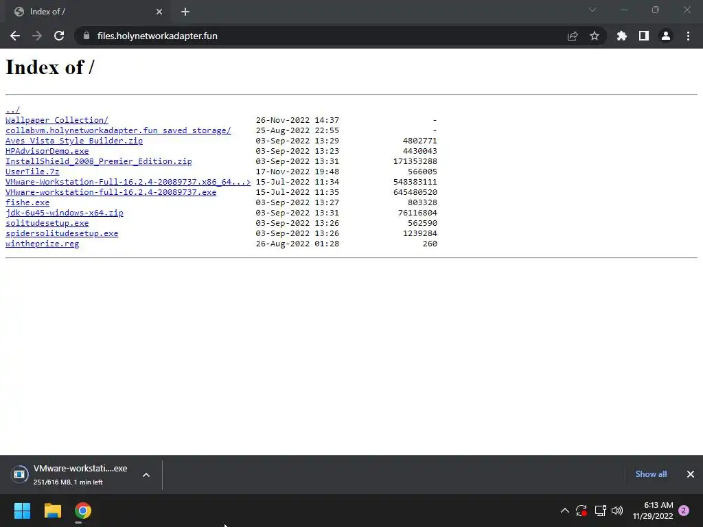703x527 pixels.
Task: Open the Windows Start menu
Action: point(22,511)
